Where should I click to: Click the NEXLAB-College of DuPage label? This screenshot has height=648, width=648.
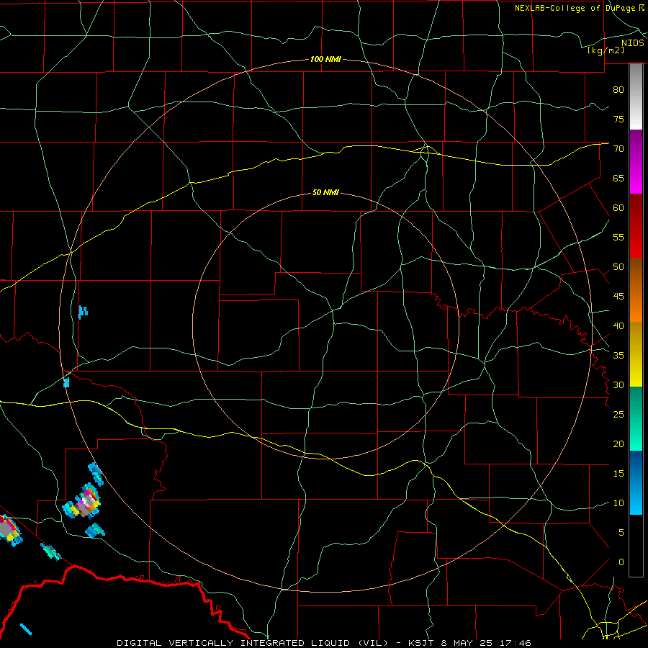point(575,8)
